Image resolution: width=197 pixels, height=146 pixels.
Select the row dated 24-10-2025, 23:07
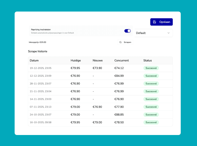coord(100,115)
